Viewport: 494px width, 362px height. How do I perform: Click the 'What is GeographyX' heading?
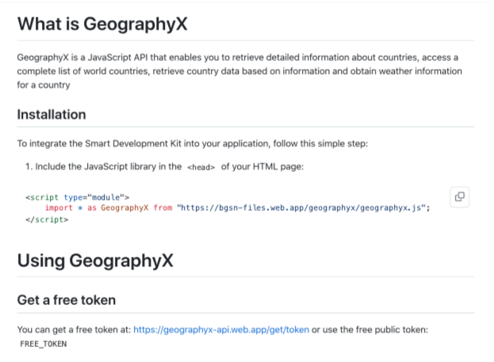[102, 24]
